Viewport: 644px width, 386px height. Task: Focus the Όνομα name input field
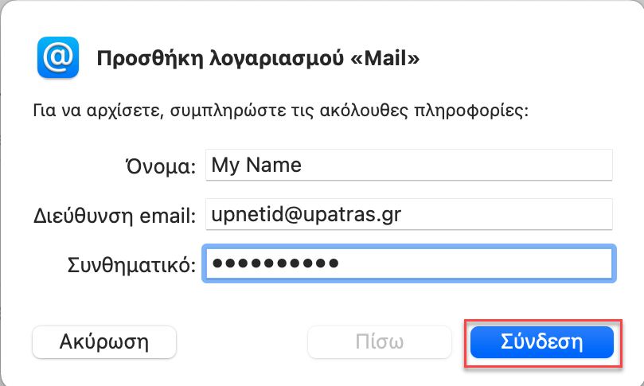click(409, 165)
